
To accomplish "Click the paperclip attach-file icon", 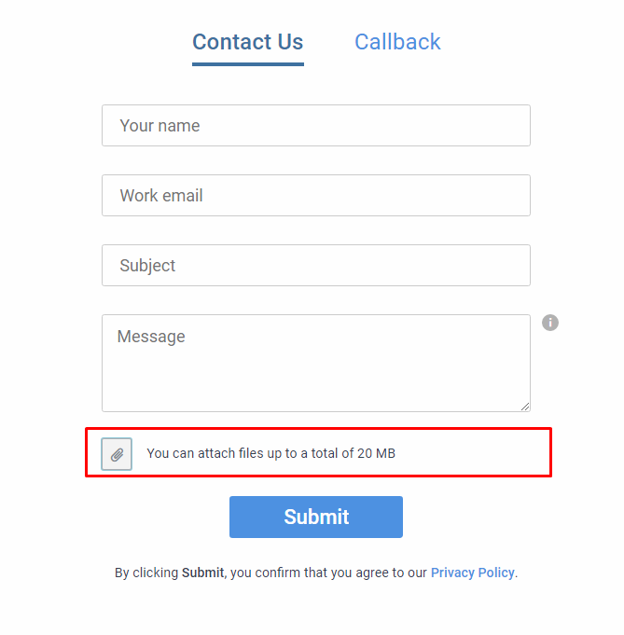I will (x=117, y=453).
